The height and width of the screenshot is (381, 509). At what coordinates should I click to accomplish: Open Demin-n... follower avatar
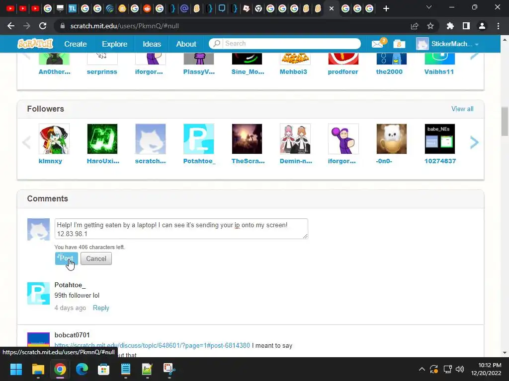[295, 139]
